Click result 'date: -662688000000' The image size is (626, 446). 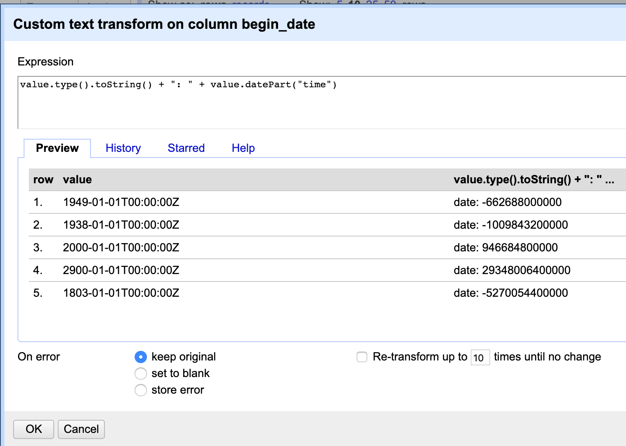point(508,202)
